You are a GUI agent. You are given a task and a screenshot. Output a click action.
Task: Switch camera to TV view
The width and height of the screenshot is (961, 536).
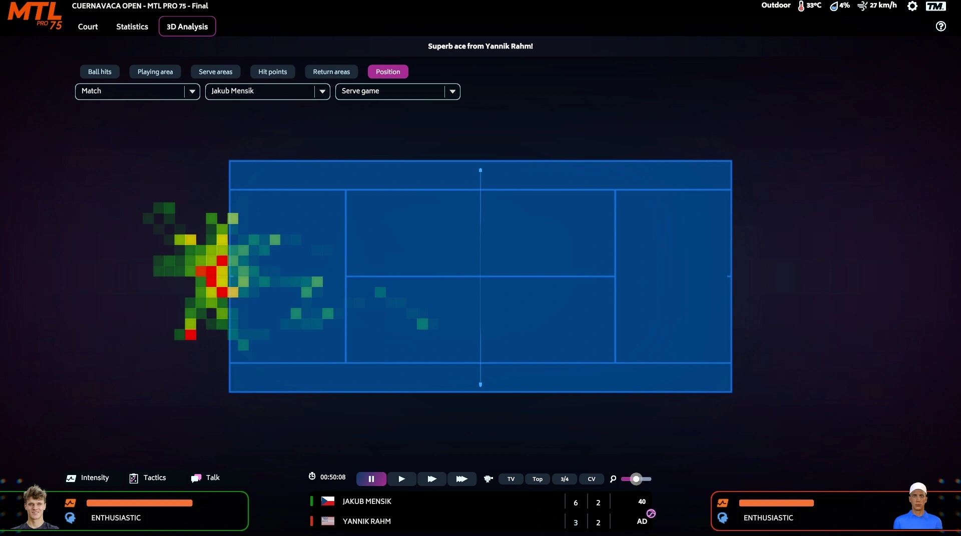point(511,479)
